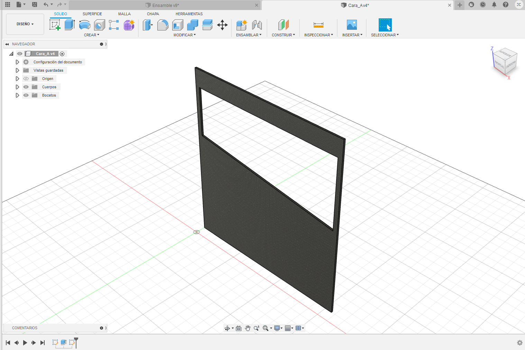
Task: Hide the Cuerpos folder
Action: (x=26, y=87)
